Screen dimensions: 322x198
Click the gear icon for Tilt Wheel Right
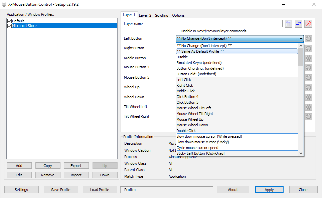coord(309,117)
